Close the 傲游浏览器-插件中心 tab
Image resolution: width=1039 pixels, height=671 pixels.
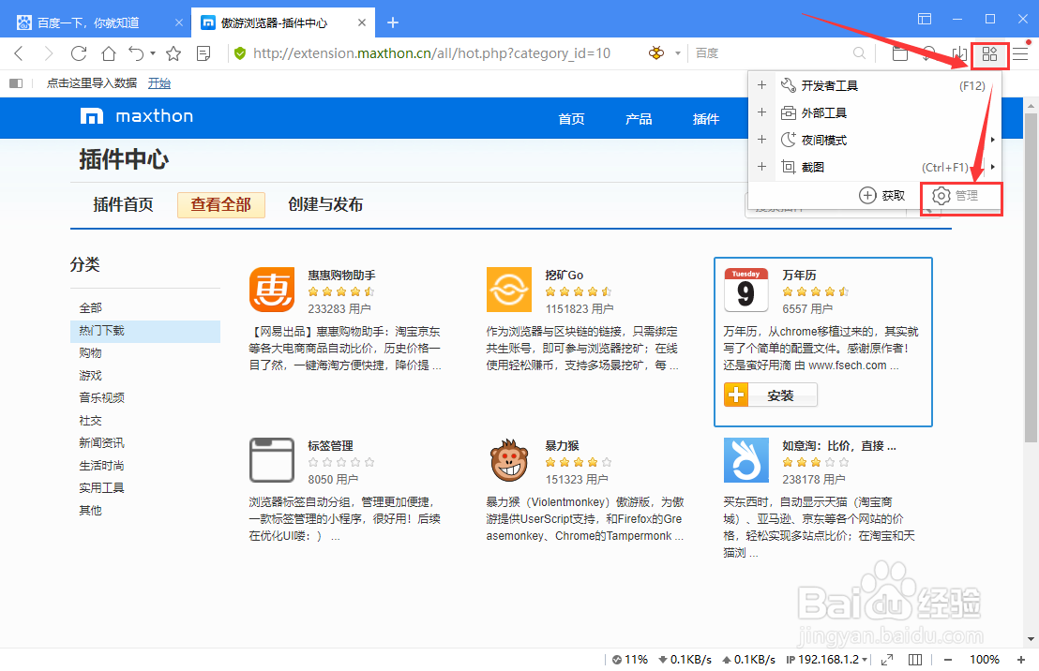click(x=362, y=22)
